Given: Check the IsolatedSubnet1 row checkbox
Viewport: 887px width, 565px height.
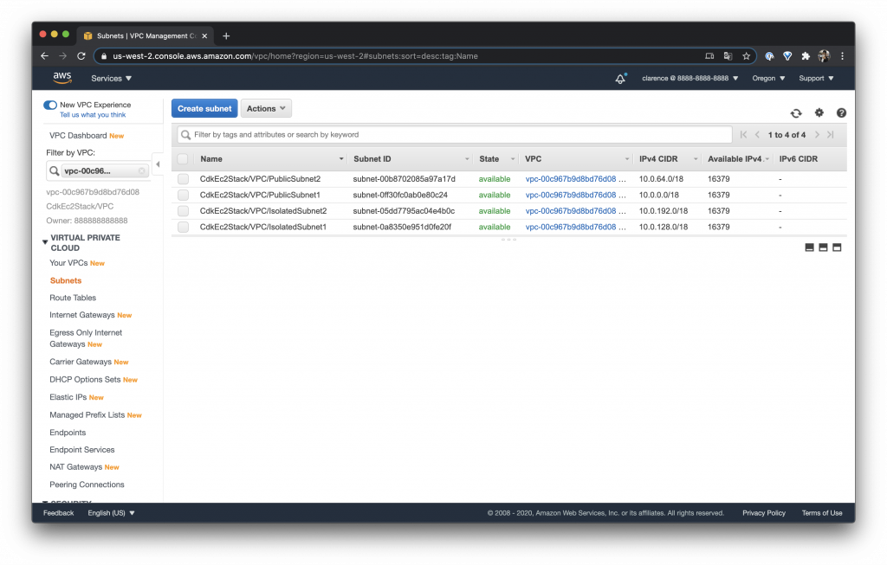Looking at the screenshot, I should coord(183,227).
